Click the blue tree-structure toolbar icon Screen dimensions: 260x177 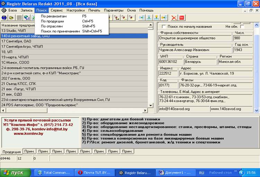coord(149,18)
